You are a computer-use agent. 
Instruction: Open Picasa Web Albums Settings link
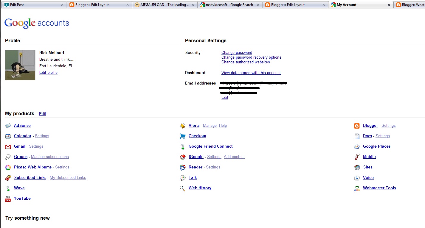62,167
